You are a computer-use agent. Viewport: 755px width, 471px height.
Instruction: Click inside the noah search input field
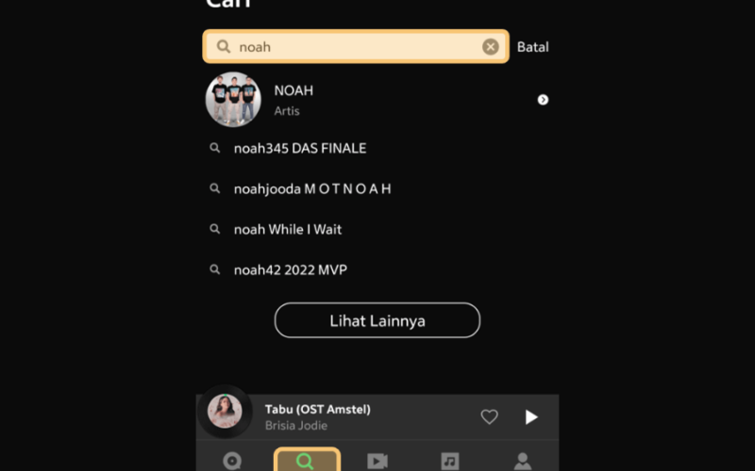point(356,46)
